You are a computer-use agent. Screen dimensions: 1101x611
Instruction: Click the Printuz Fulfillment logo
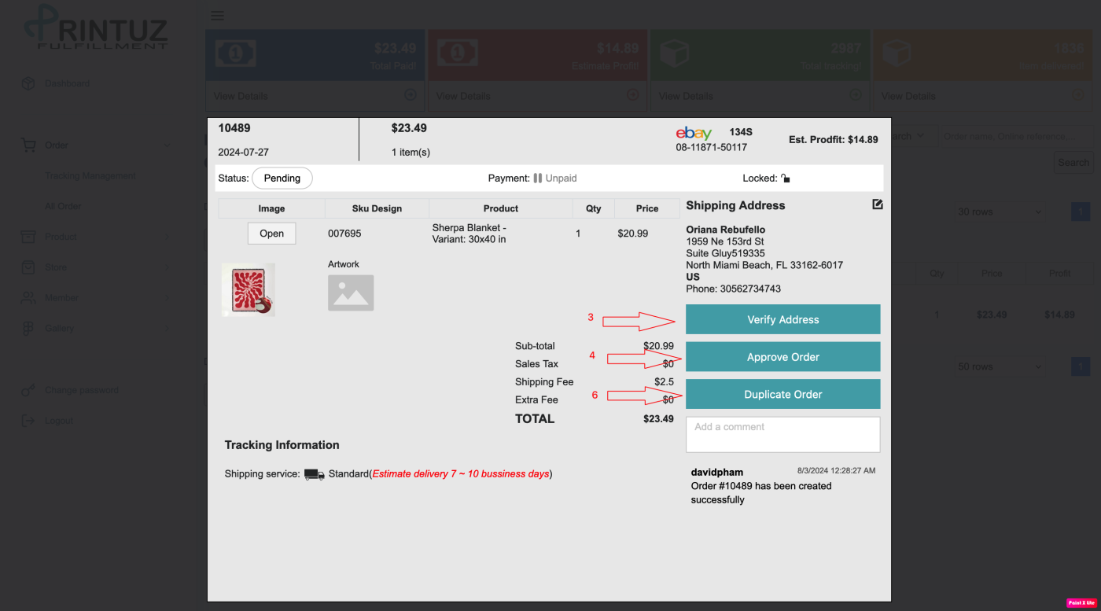coord(95,28)
